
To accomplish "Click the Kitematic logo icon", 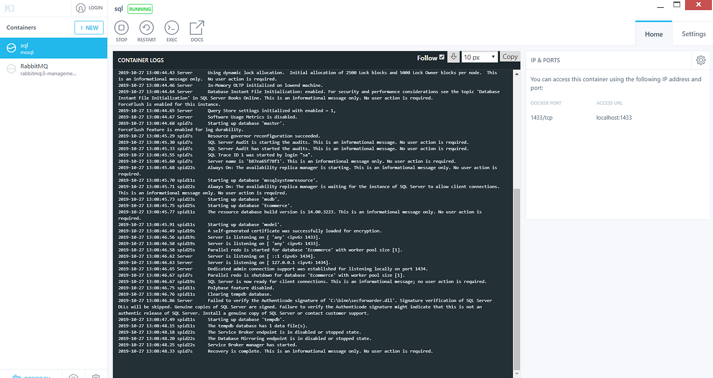I will (9, 8).
